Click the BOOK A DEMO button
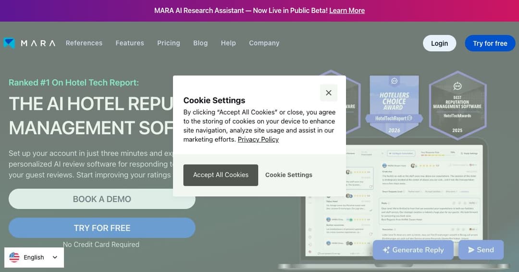Viewport: 519px width, 272px height. pos(102,199)
